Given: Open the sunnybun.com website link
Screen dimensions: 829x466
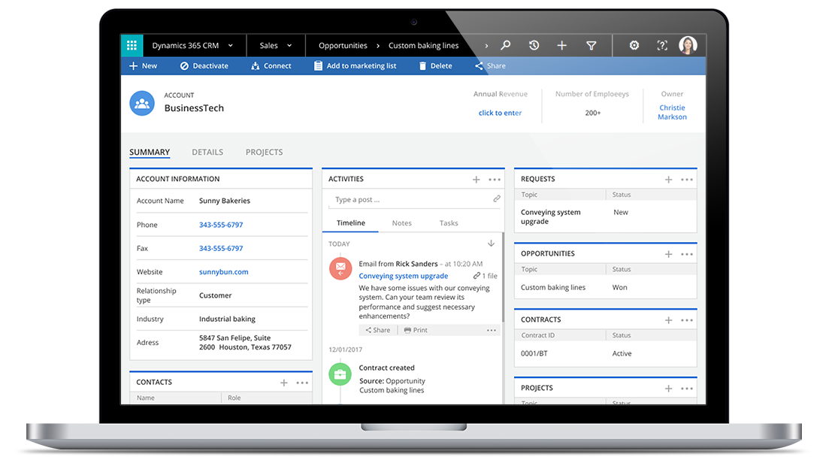Looking at the screenshot, I should click(223, 272).
